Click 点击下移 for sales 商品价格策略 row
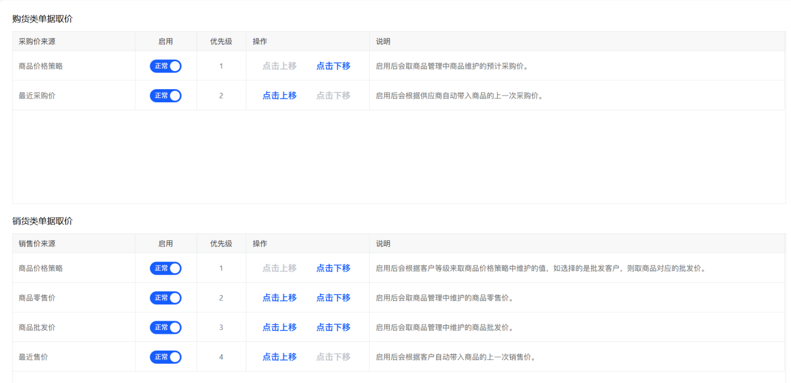 tap(333, 268)
